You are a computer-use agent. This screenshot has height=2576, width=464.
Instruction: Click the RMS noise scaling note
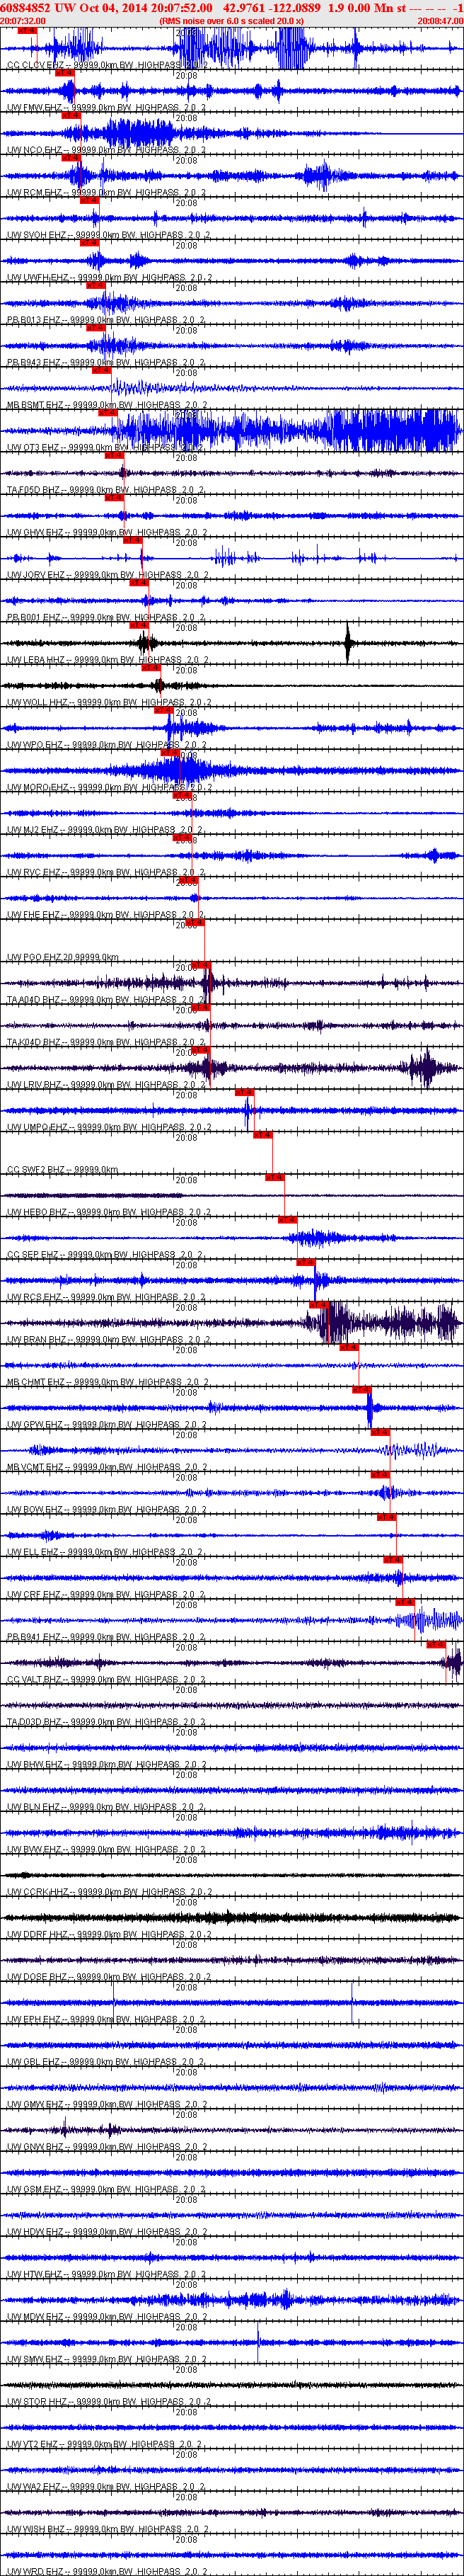pyautogui.click(x=231, y=20)
